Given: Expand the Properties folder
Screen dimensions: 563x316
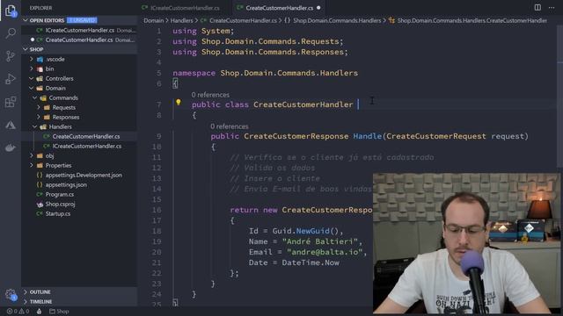Looking at the screenshot, I should [58, 166].
